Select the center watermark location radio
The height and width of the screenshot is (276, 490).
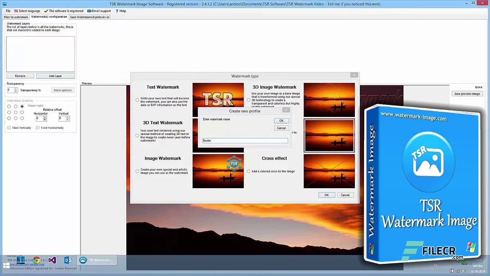coord(16,112)
